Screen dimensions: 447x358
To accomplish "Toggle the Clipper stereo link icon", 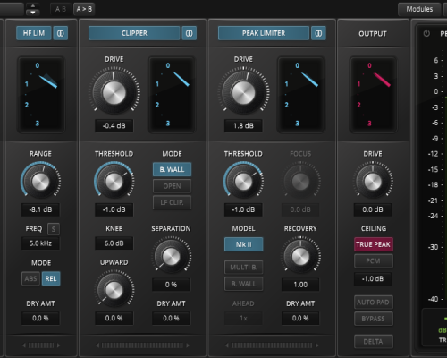I will point(190,33).
